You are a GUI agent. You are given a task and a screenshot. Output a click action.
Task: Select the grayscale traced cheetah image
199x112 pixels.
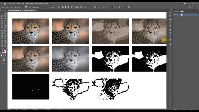point(71,59)
